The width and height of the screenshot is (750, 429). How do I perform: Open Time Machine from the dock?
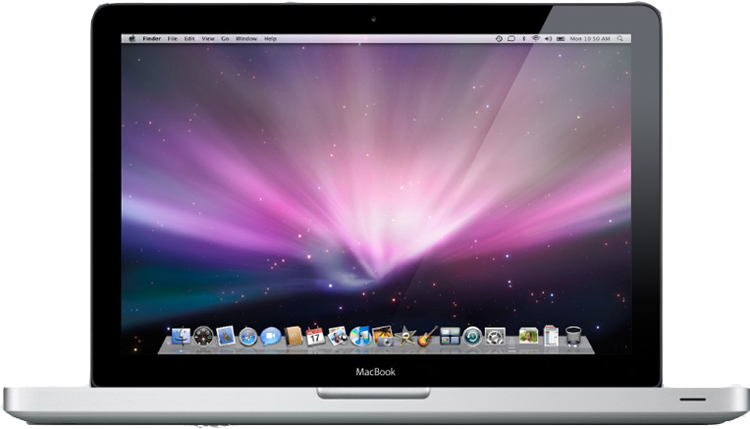point(472,337)
